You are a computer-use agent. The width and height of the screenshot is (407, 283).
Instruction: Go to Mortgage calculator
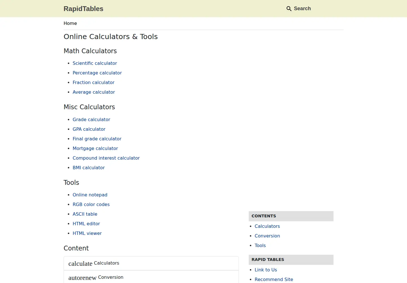95,148
